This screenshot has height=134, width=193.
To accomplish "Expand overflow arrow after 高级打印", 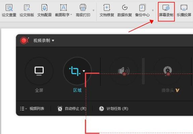I will [x=93, y=10].
